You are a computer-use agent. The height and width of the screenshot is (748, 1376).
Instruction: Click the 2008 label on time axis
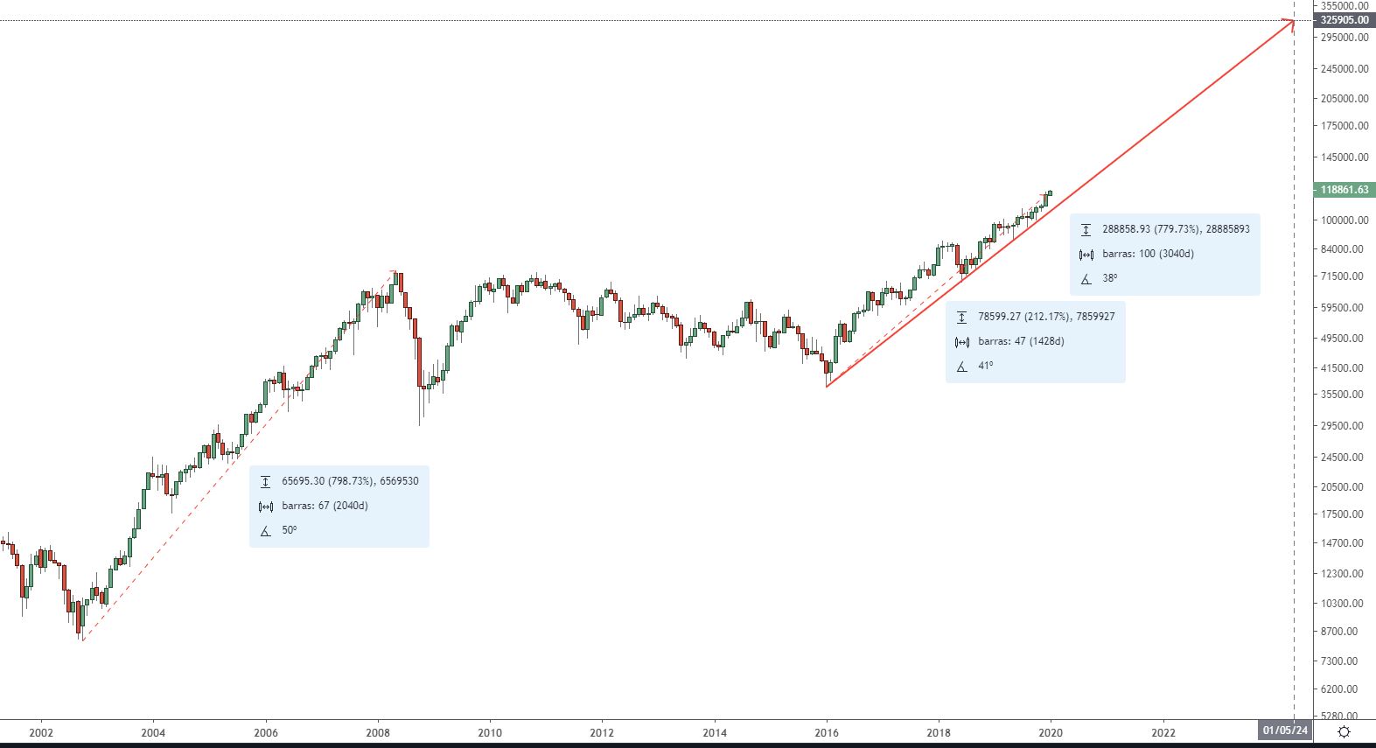[x=378, y=732]
